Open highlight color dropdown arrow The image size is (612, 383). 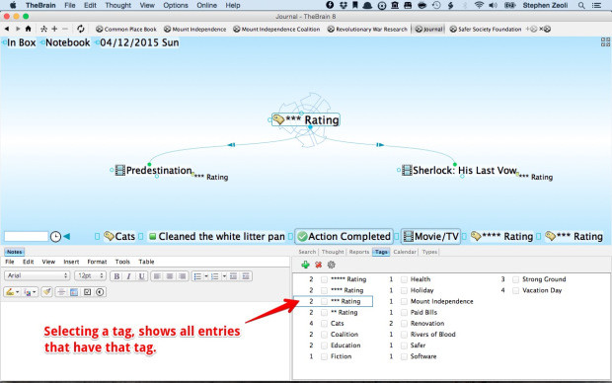coord(17,292)
